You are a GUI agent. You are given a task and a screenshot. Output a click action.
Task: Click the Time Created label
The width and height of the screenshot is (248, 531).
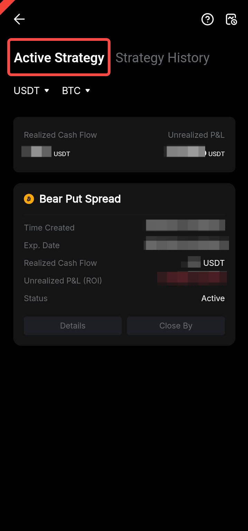49,228
